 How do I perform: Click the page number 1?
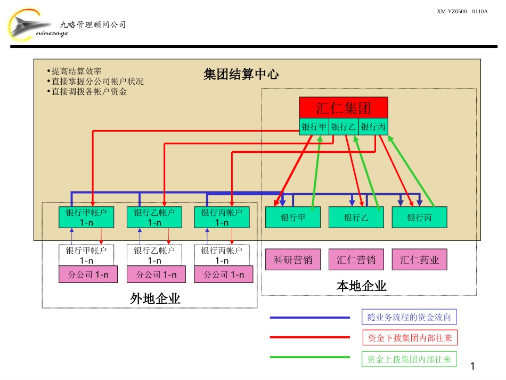click(472, 366)
